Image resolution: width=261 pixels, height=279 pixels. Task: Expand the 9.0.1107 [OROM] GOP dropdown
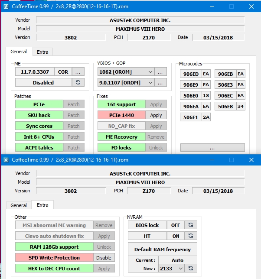coord(150,83)
